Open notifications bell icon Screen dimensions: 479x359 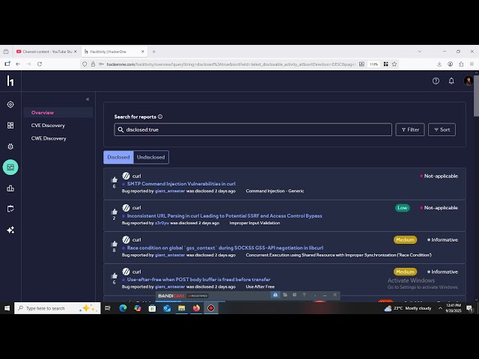(451, 81)
